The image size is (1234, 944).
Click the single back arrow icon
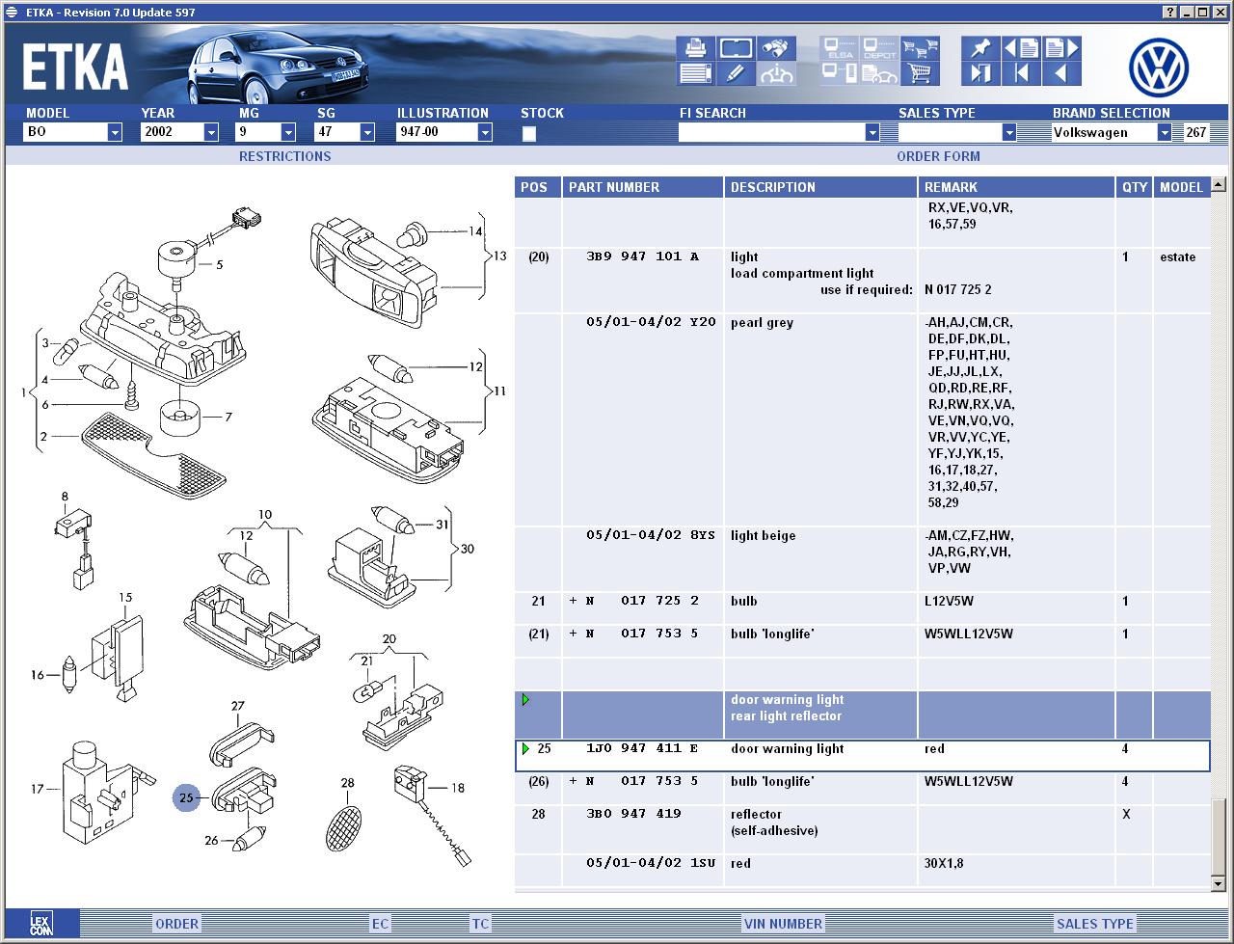1061,73
